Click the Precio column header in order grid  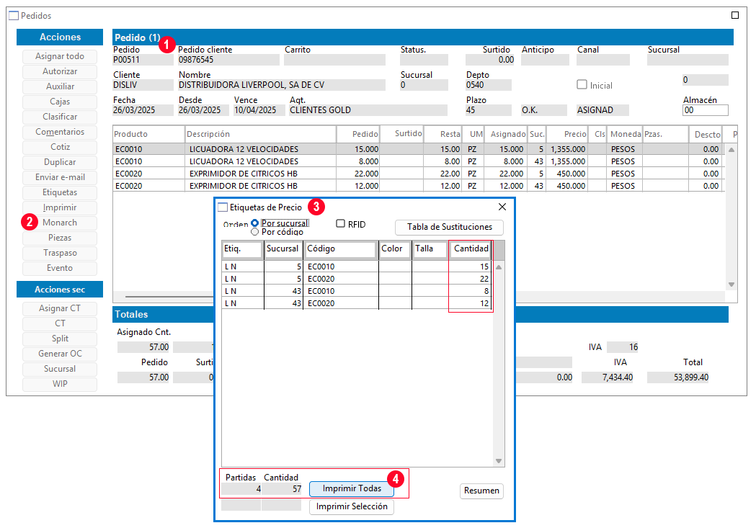[566, 135]
